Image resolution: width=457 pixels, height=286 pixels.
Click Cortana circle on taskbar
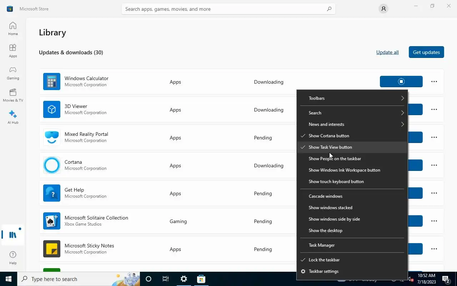(x=149, y=279)
